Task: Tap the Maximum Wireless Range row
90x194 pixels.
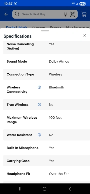Action: click(x=46, y=120)
